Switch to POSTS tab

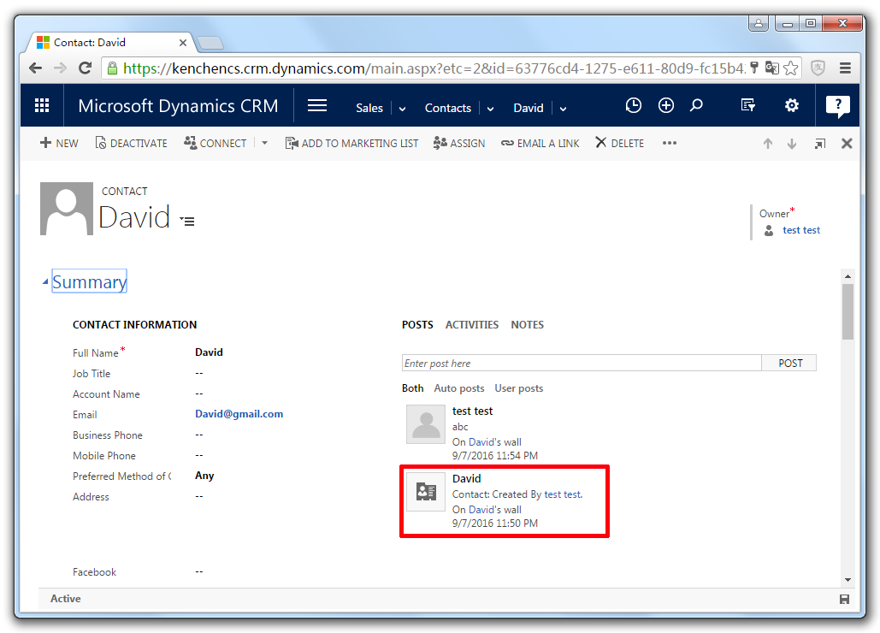point(417,324)
